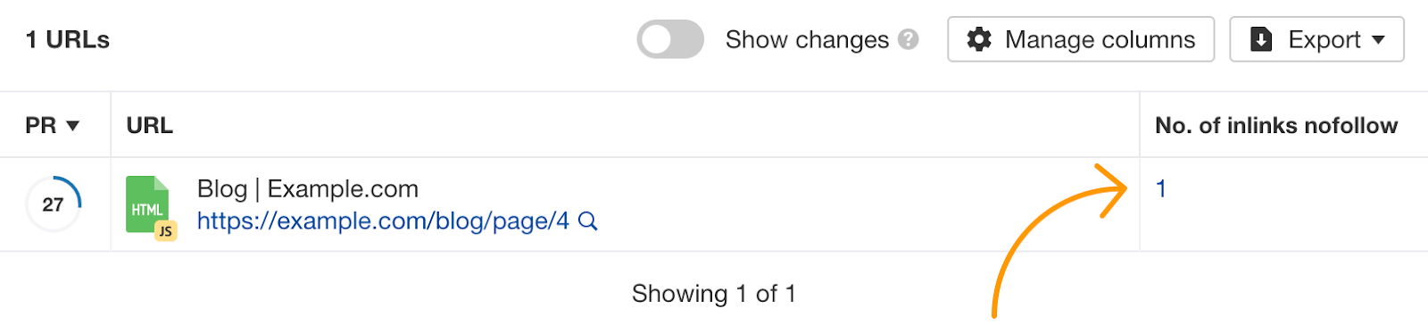Expand the Export dropdown arrow
Viewport: 1428px width, 325px height.
tap(1378, 40)
